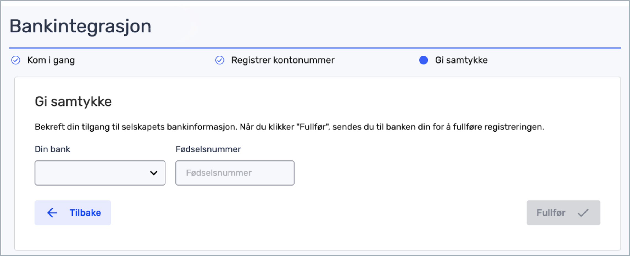Go to the Kom i gang step

51,60
